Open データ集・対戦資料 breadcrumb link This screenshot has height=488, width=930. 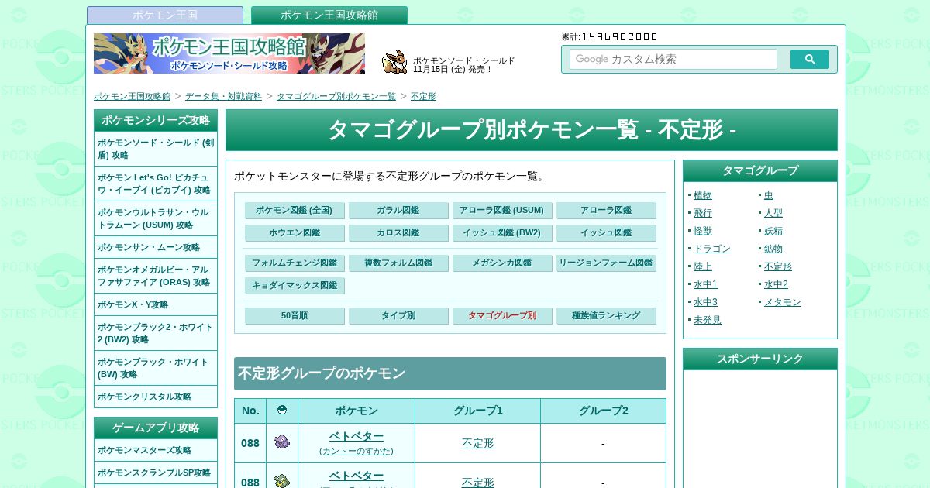pyautogui.click(x=223, y=96)
